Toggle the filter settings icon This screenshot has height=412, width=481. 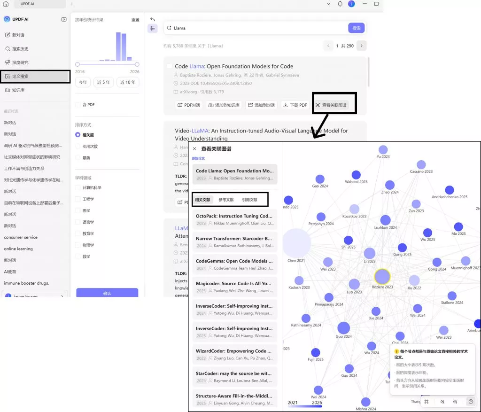tap(153, 29)
